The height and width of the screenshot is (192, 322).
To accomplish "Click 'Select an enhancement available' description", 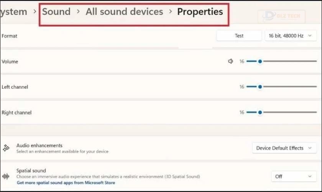I will coord(62,151).
